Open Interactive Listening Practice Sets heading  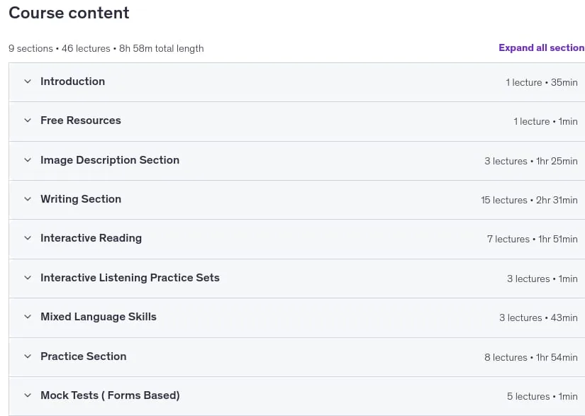[130, 278]
